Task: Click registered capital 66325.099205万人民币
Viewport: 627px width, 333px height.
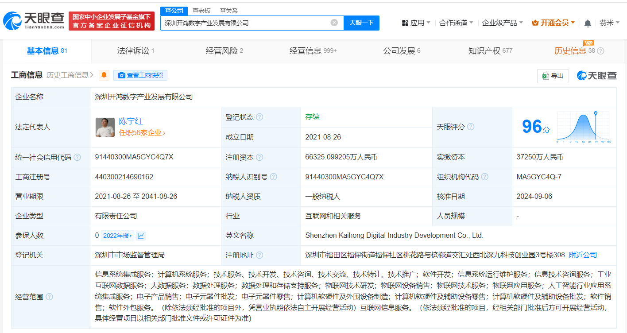Action: coord(341,157)
